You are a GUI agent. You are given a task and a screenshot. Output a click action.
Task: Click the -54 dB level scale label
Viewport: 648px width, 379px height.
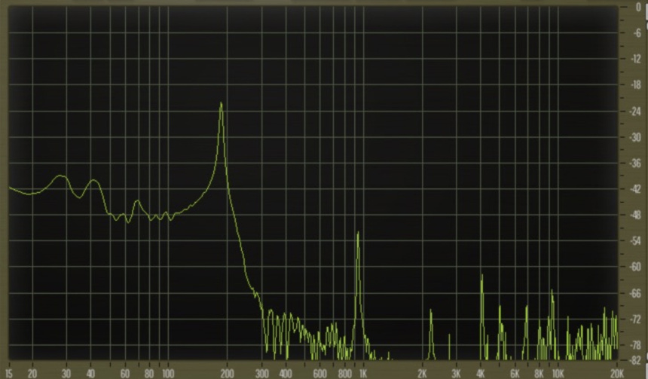pyautogui.click(x=636, y=241)
